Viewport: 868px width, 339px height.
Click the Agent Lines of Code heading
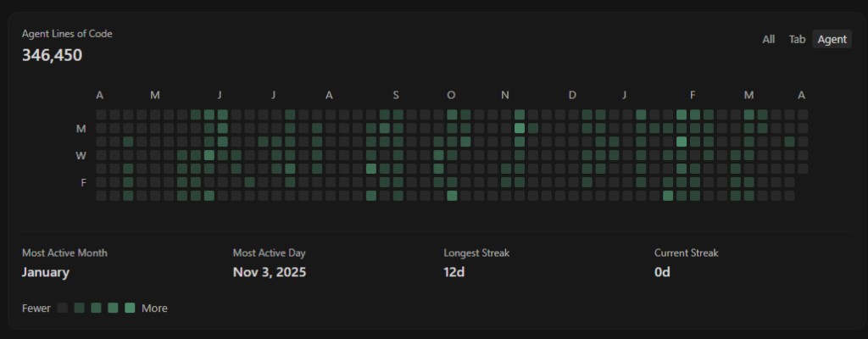[x=67, y=34]
